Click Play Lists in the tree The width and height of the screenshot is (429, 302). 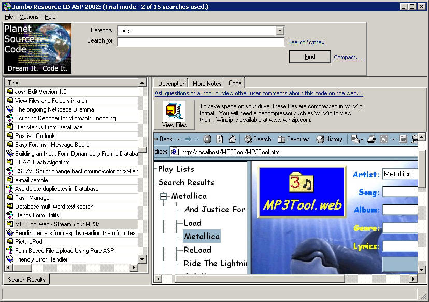click(x=176, y=169)
